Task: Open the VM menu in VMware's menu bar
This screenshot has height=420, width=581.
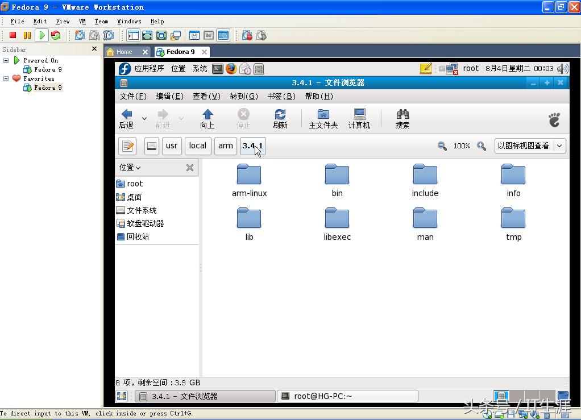Action: (82, 21)
